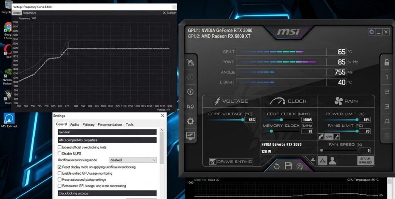This screenshot has width=395, height=199.
Task: Select profile slot 1 in the right sidebar
Action: pyautogui.click(x=387, y=77)
